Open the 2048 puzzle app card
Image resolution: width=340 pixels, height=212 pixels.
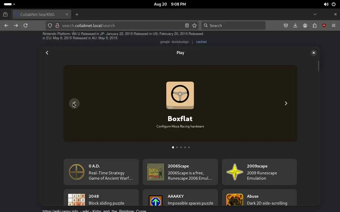pos(101,197)
